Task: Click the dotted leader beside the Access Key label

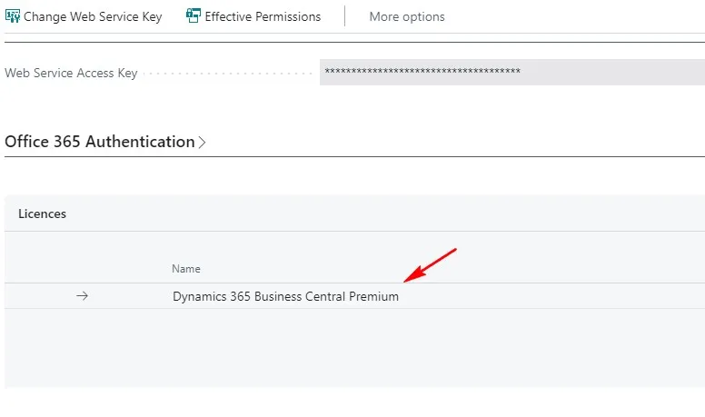Action: [227, 74]
